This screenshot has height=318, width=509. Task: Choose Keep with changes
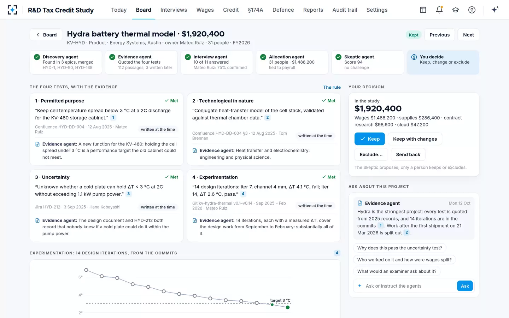[x=415, y=139]
